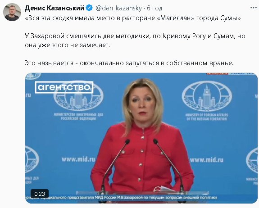Click the quoted «Магеллан» first tweet line
Viewport: 259px width, 208px height.
point(133,18)
